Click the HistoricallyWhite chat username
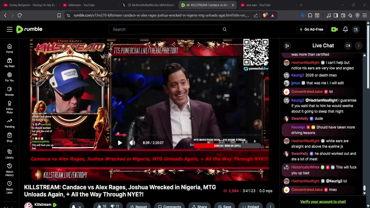Screen dimensions: 370x208 click(x=305, y=167)
